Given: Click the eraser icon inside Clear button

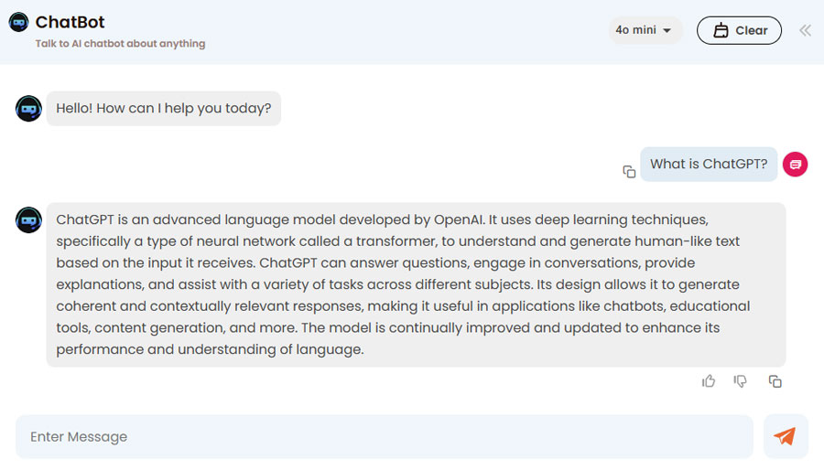Looking at the screenshot, I should [721, 30].
